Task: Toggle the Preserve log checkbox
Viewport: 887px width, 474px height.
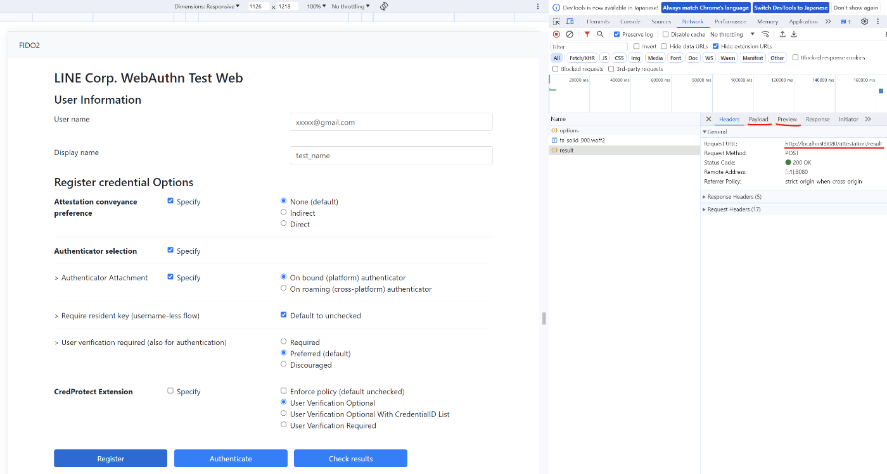Action: point(617,34)
